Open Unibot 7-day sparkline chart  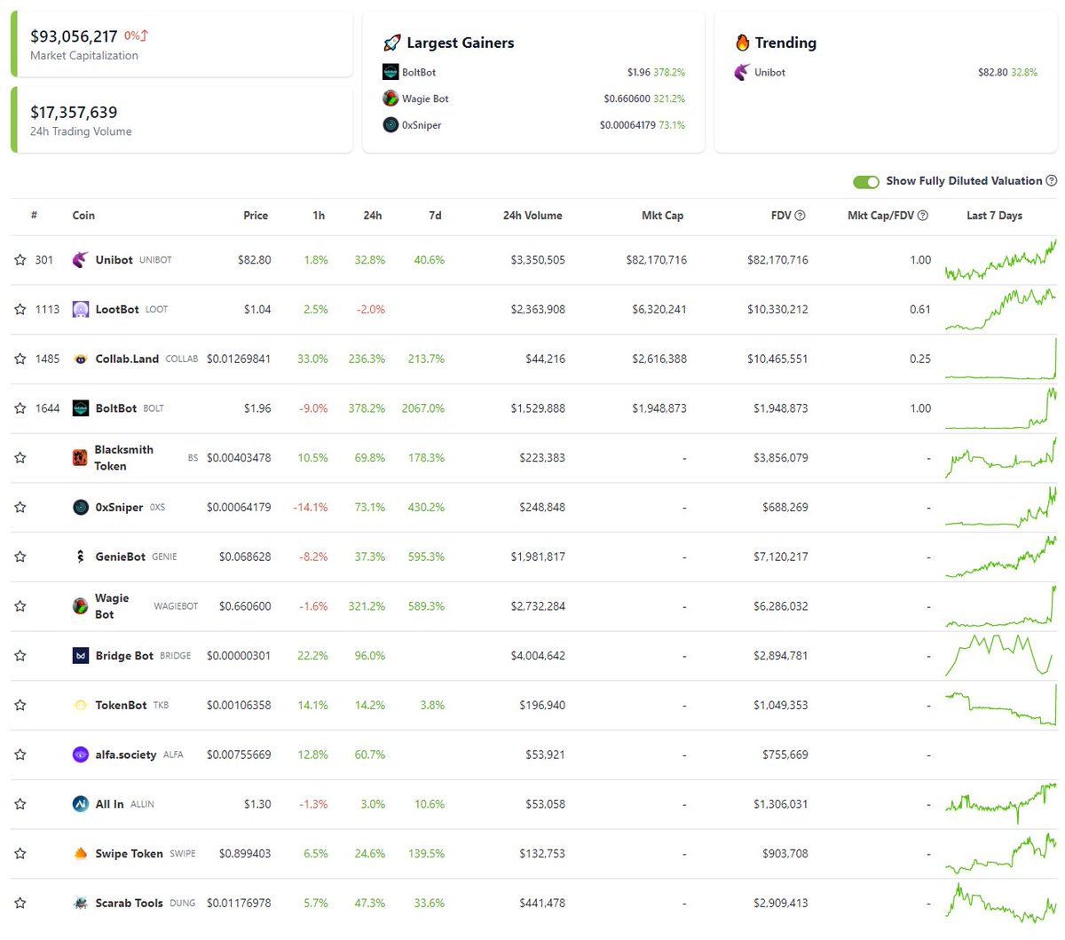[x=1000, y=260]
